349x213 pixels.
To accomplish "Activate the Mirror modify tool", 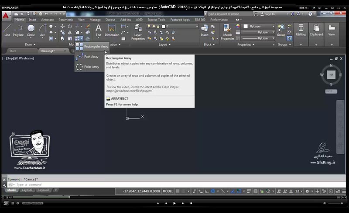I will point(70,33).
